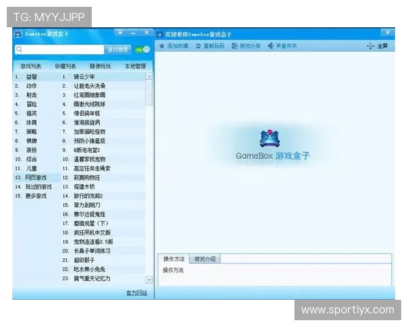Screen dimensions: 408x327
Task: Click the 游戏分享 share icon
Action: tap(235, 46)
